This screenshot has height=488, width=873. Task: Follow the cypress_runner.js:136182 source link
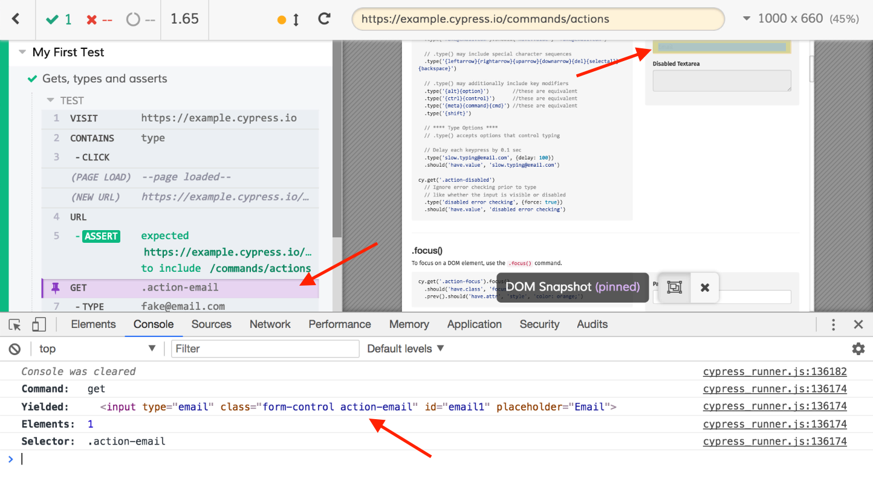point(774,371)
